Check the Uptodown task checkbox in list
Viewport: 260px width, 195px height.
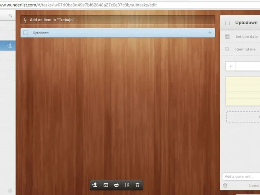(x=26, y=33)
